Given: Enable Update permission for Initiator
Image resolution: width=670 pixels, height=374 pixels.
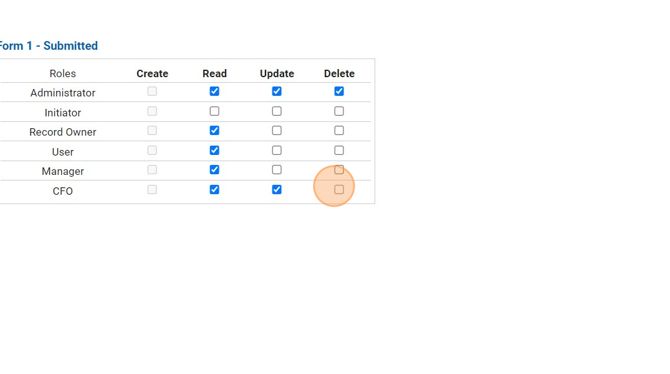Looking at the screenshot, I should [277, 111].
